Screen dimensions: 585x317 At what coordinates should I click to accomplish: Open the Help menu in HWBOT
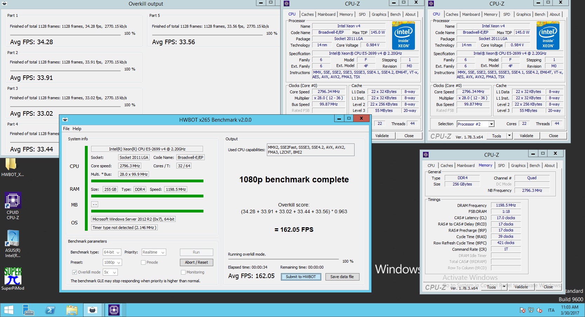[x=77, y=129]
